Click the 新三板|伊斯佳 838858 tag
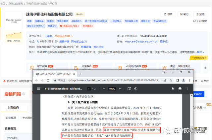Viewport: 212px width, 140px height. point(96,21)
